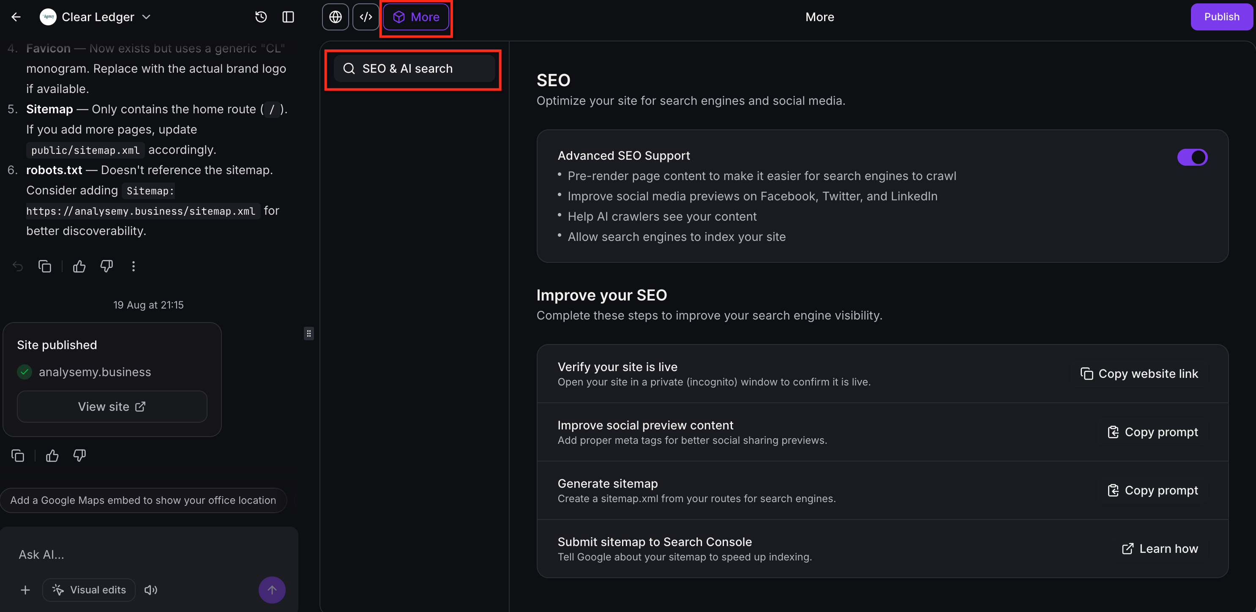This screenshot has height=612, width=1256.
Task: Toggle the sidebar panel layout icon
Action: pos(288,17)
